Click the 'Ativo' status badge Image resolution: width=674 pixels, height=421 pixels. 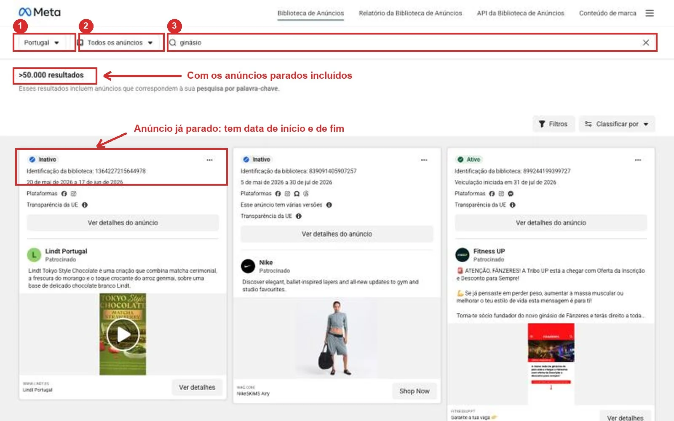[469, 160]
